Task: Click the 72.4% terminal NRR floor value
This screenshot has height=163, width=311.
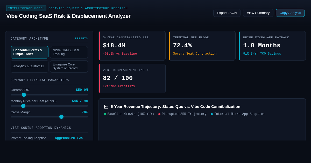Action: pyautogui.click(x=182, y=46)
